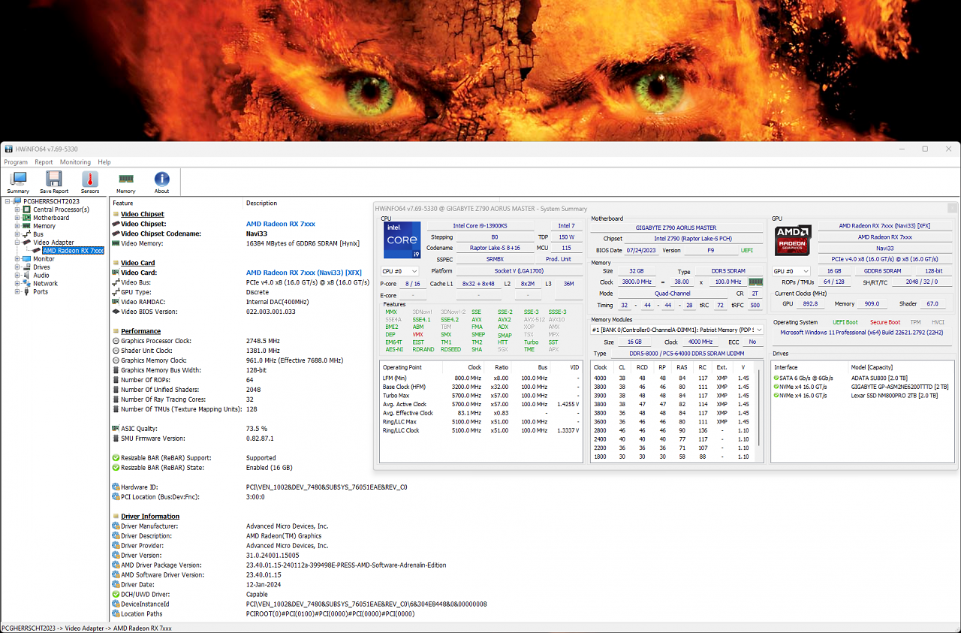
Task: Click the Feature column header
Action: (x=122, y=203)
